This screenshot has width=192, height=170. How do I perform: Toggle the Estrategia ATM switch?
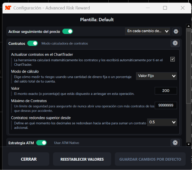(41, 143)
